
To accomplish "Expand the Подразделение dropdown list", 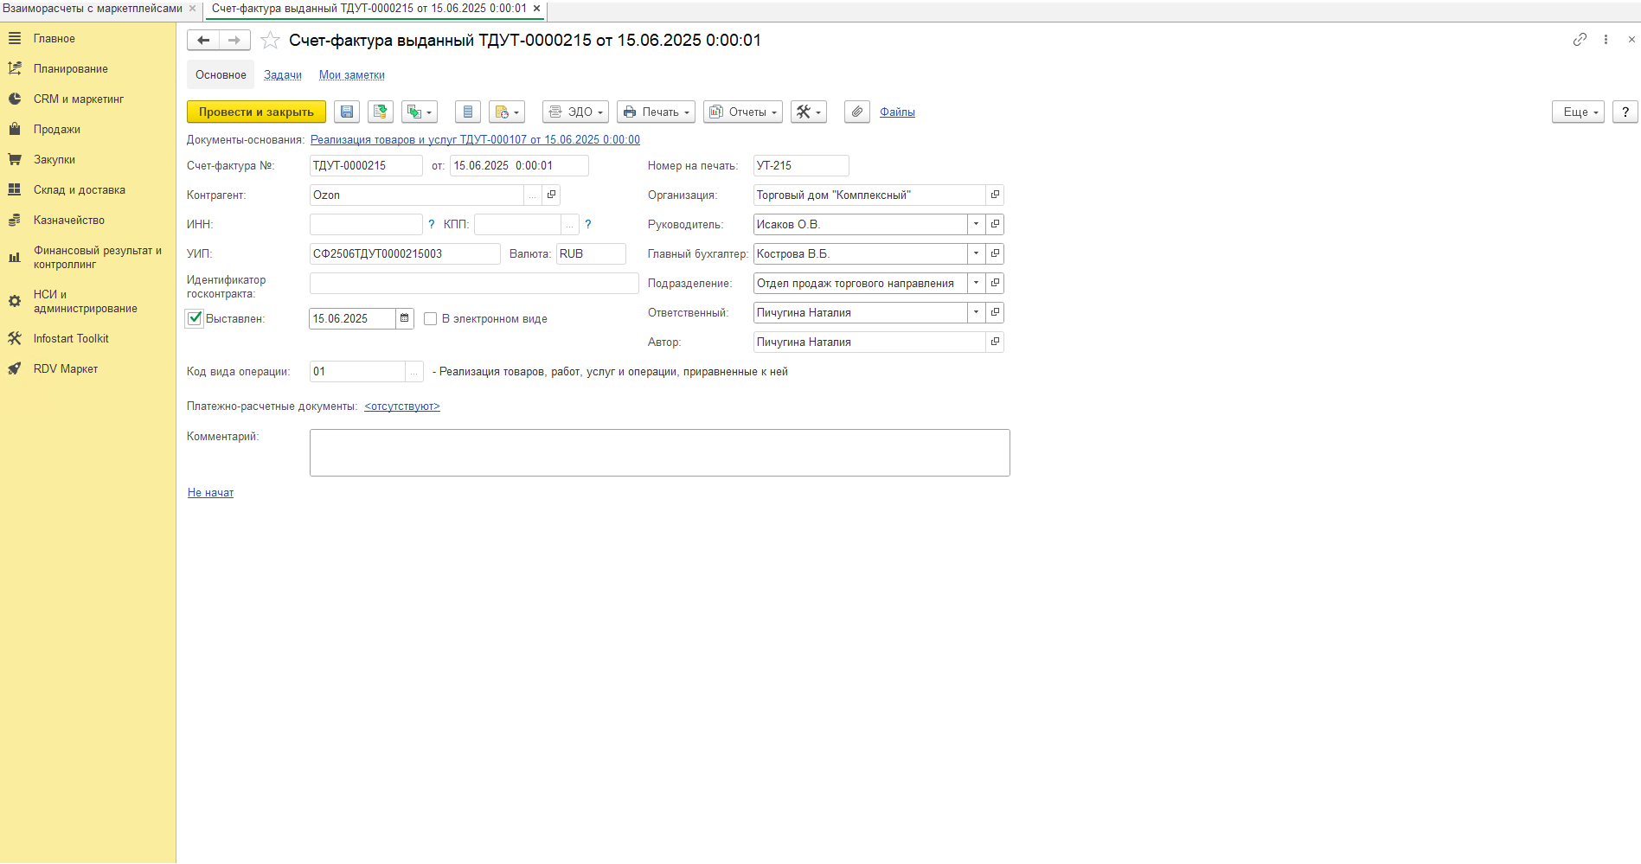I will [976, 283].
